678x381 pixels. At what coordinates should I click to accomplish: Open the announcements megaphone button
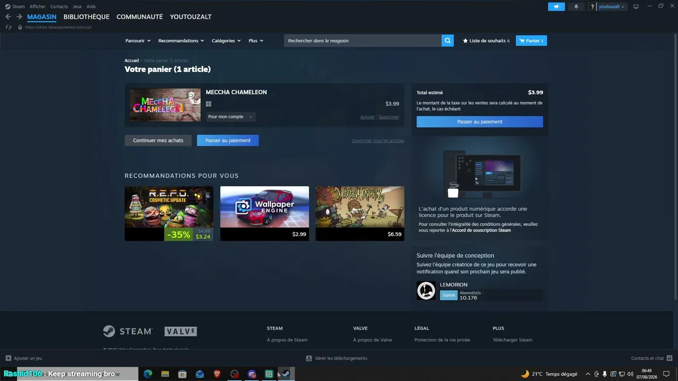coord(556,7)
